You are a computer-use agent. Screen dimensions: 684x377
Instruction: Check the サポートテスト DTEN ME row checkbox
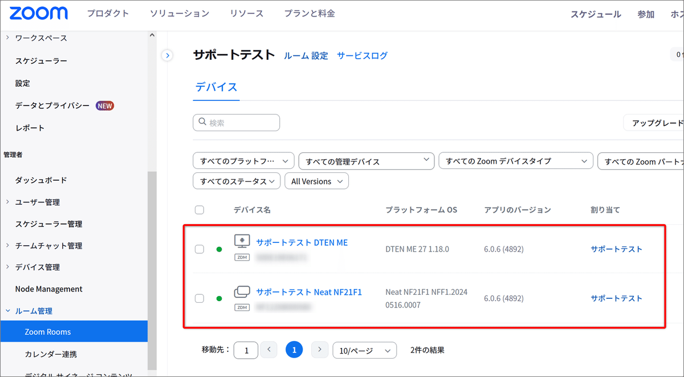199,249
